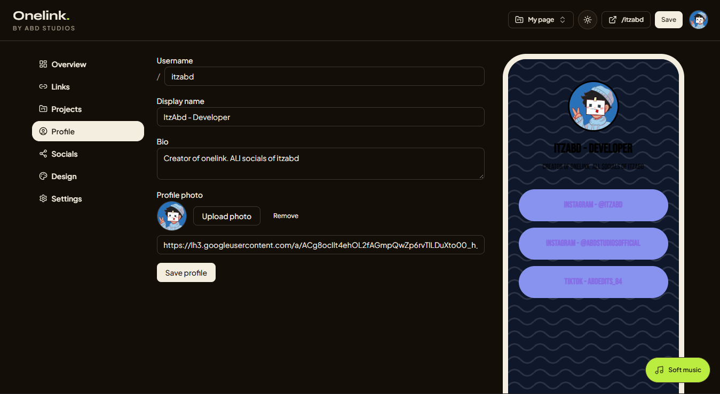Click the Projects folder icon

pos(43,109)
